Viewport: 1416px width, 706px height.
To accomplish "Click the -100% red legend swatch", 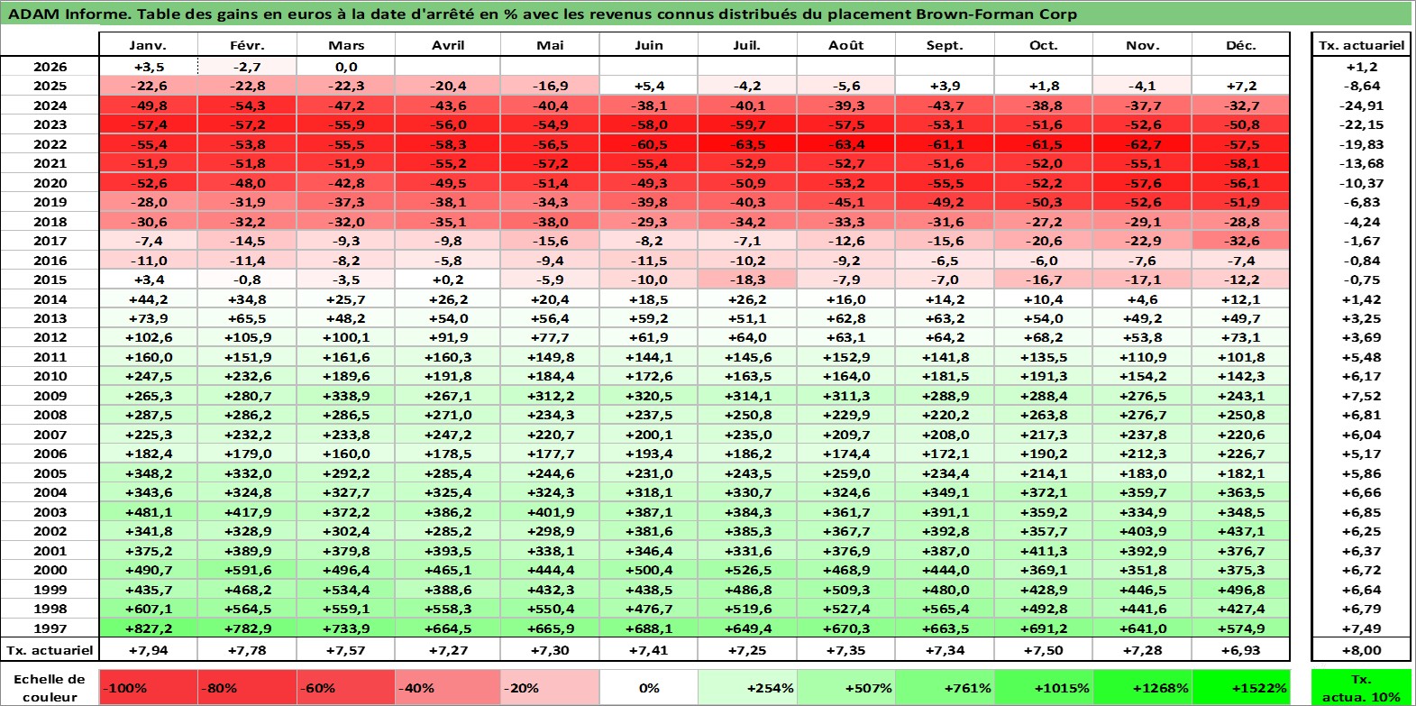I will [148, 688].
